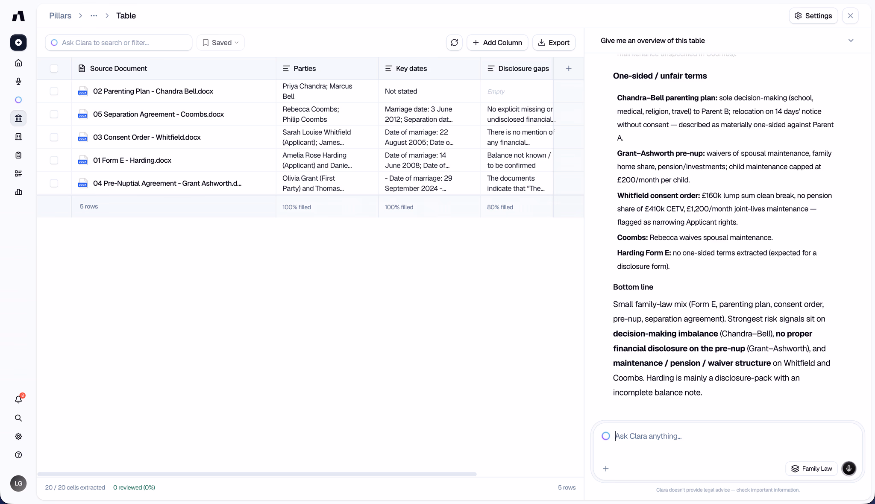Open 04 Pre-Nuptial Agreement - Grant Ashworth
The image size is (875, 504).
(x=167, y=183)
